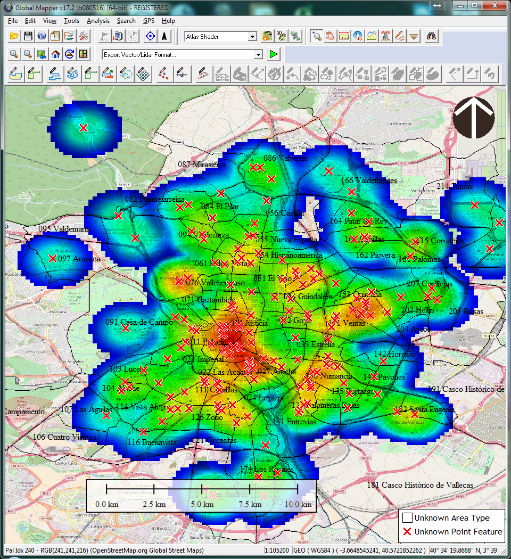Open the GPS menu
The width and height of the screenshot is (511, 559).
click(x=149, y=21)
